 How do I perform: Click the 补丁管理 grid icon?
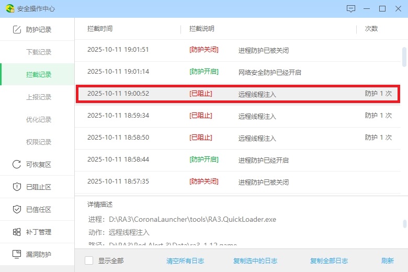[x=17, y=232]
